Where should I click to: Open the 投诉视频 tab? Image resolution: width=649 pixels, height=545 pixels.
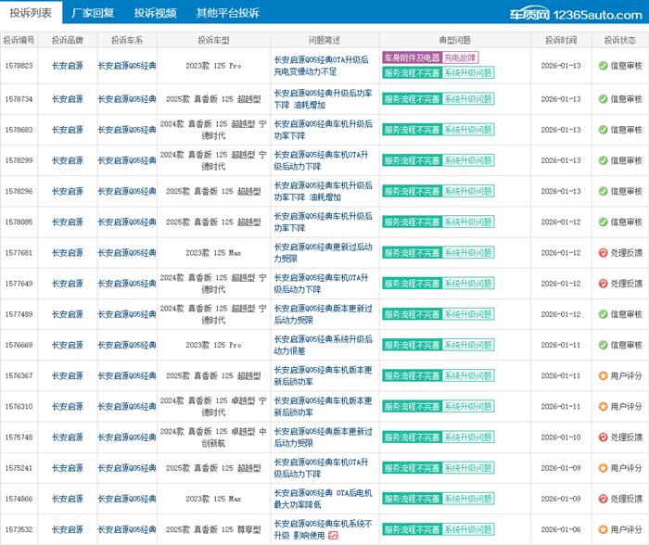155,13
